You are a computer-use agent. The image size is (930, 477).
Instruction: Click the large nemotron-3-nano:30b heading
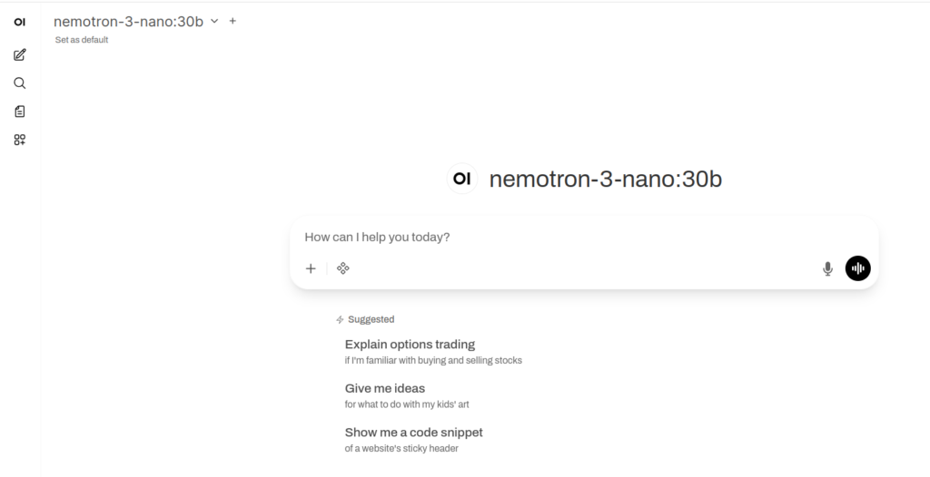605,179
